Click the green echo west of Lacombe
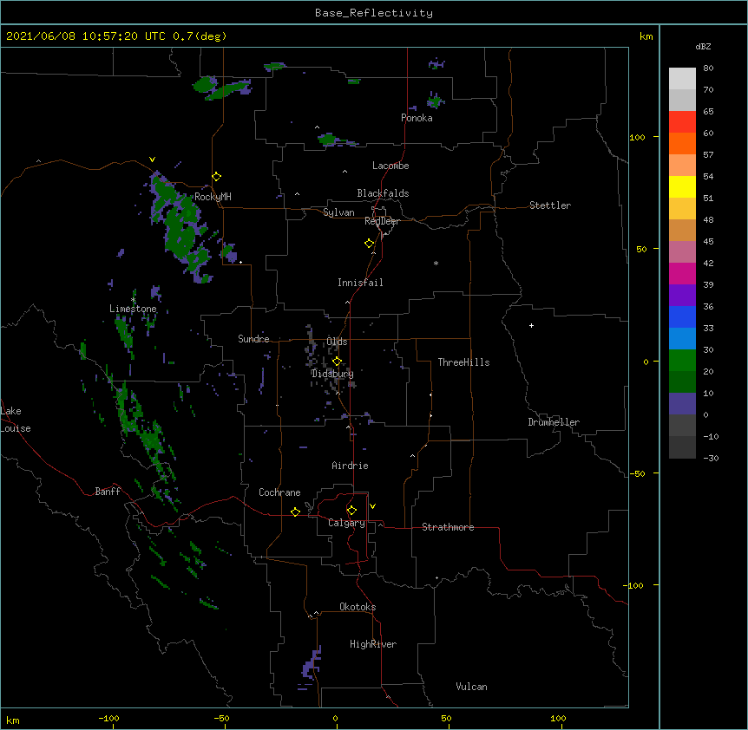This screenshot has width=748, height=730. [x=329, y=140]
